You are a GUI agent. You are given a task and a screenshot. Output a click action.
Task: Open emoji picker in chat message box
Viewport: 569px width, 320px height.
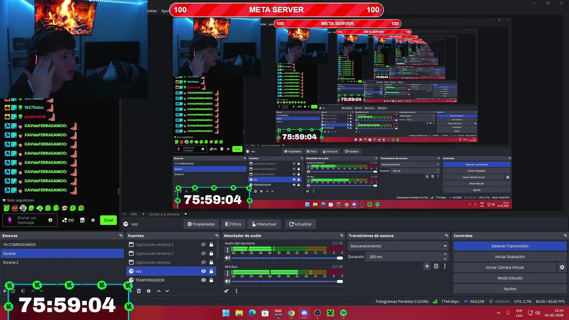pyautogui.click(x=50, y=220)
